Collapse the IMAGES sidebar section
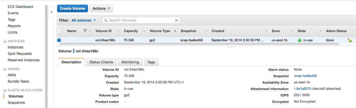The width and height of the screenshot is (356, 108). (x=4, y=69)
